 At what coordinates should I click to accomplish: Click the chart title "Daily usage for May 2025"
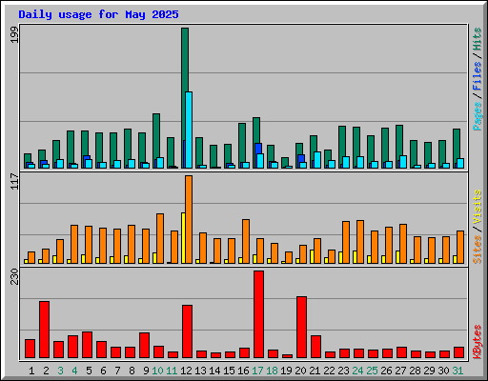pyautogui.click(x=98, y=14)
